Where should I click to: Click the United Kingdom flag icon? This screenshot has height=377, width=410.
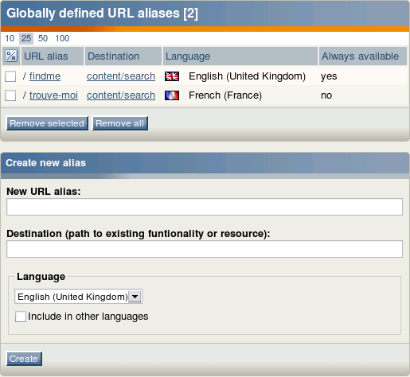coord(172,76)
